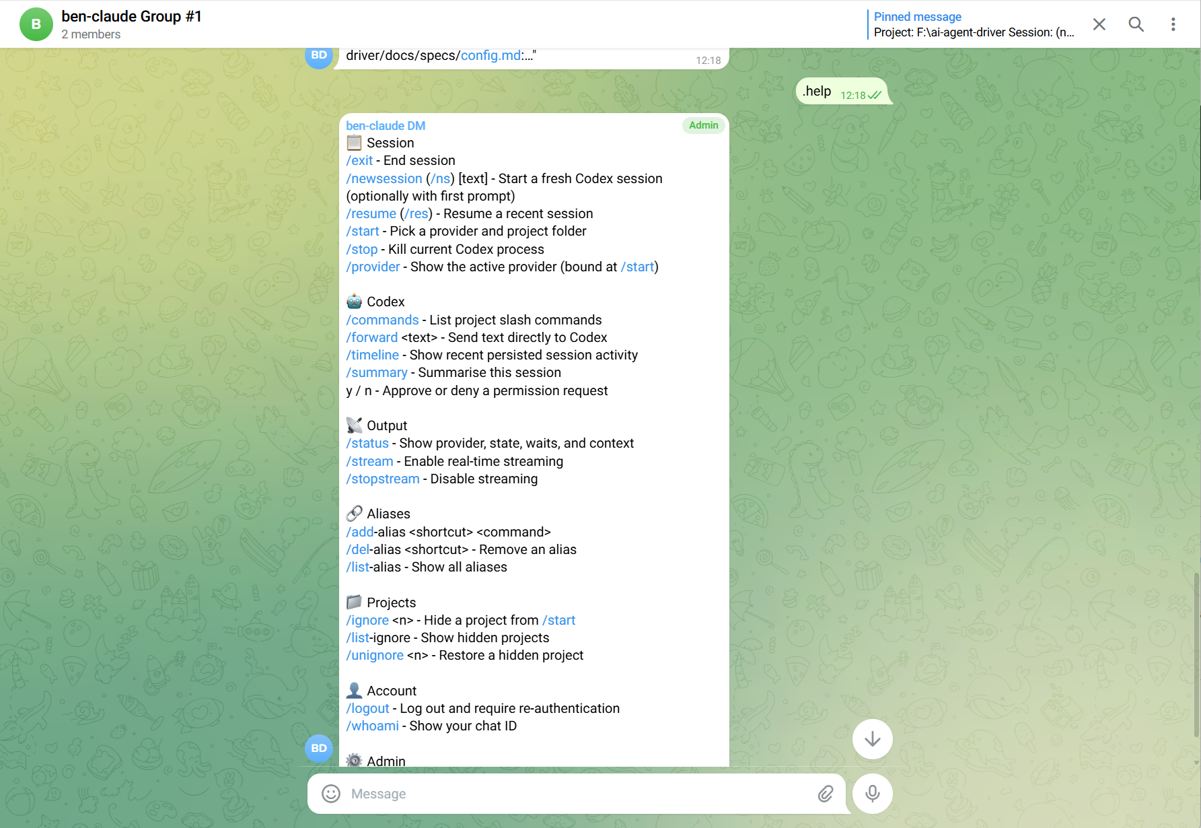Open the emoji picker
Image resolution: width=1201 pixels, height=828 pixels.
click(x=331, y=794)
